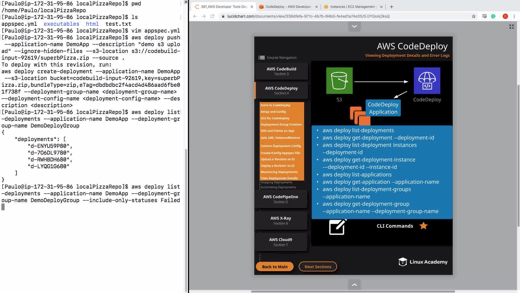
Task: Expand the bottom chevron panel in Lucidchart
Action: pos(354,285)
